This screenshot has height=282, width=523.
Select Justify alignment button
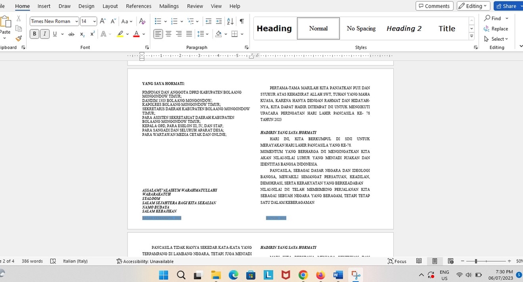pyautogui.click(x=189, y=34)
